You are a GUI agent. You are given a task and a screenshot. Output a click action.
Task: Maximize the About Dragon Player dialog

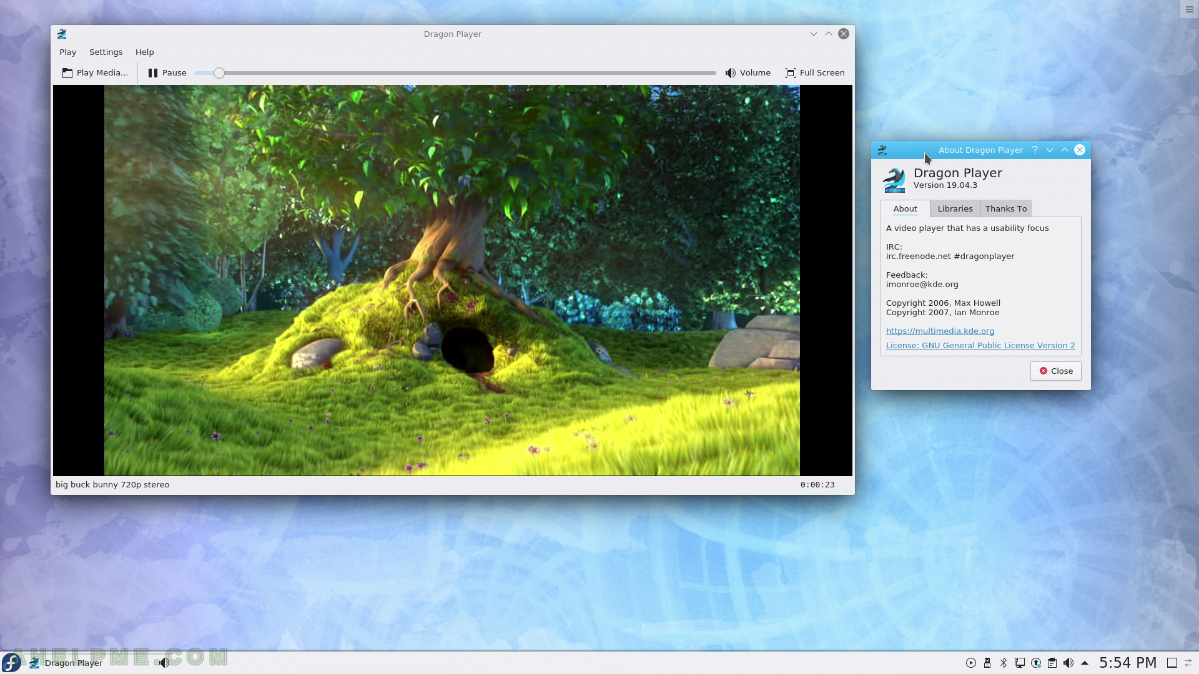(x=1065, y=150)
